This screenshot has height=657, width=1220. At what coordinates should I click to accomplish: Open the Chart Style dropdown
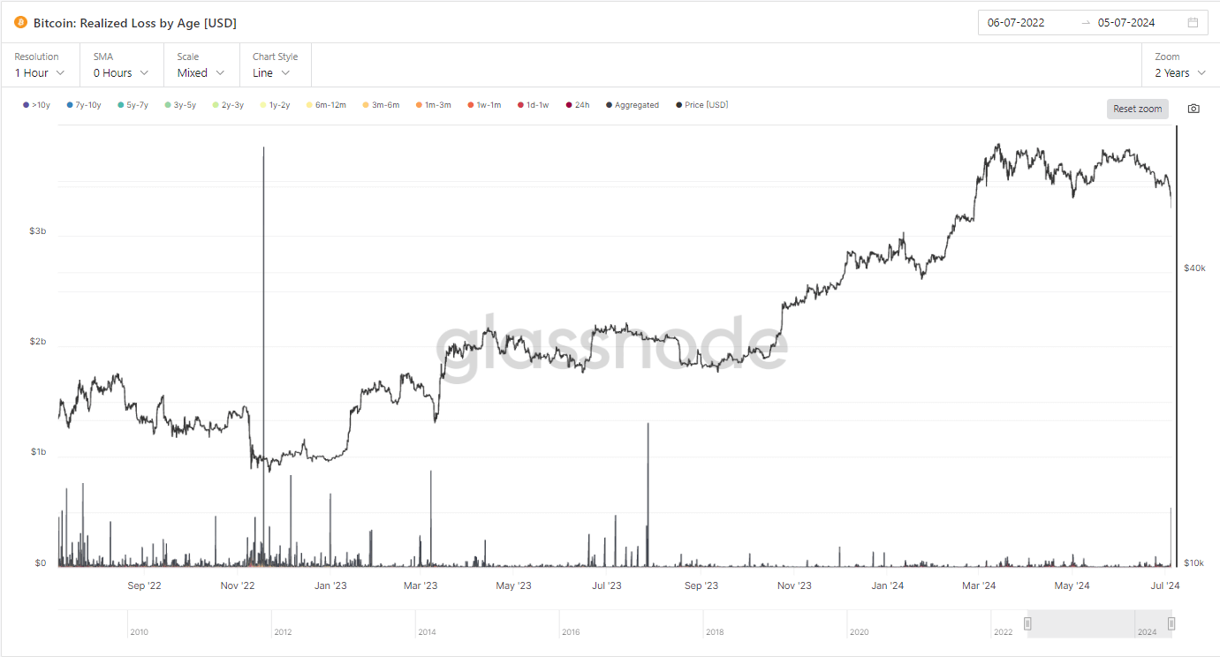[x=271, y=73]
